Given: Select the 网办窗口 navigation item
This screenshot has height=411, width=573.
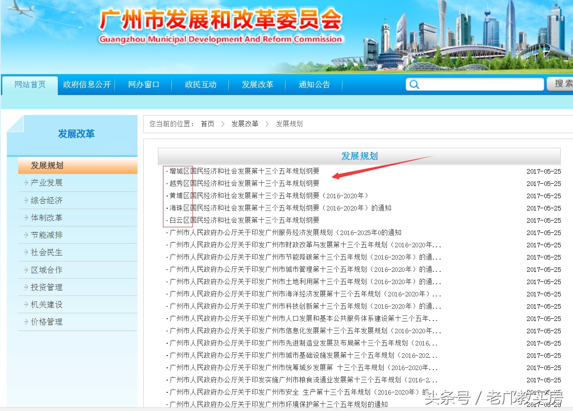Looking at the screenshot, I should [144, 85].
